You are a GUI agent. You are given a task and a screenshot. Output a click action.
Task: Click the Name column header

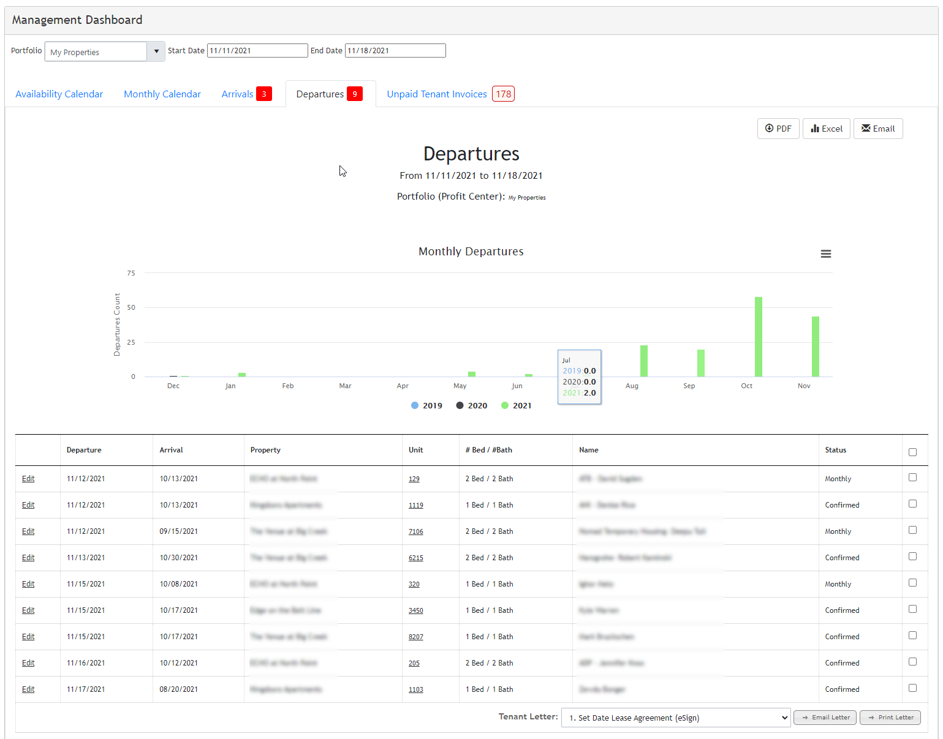589,450
